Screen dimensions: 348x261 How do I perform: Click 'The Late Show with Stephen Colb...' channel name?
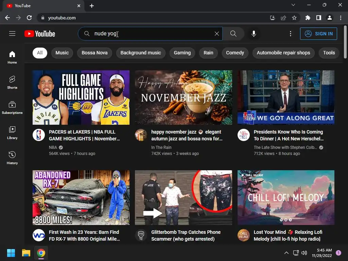tap(285, 147)
